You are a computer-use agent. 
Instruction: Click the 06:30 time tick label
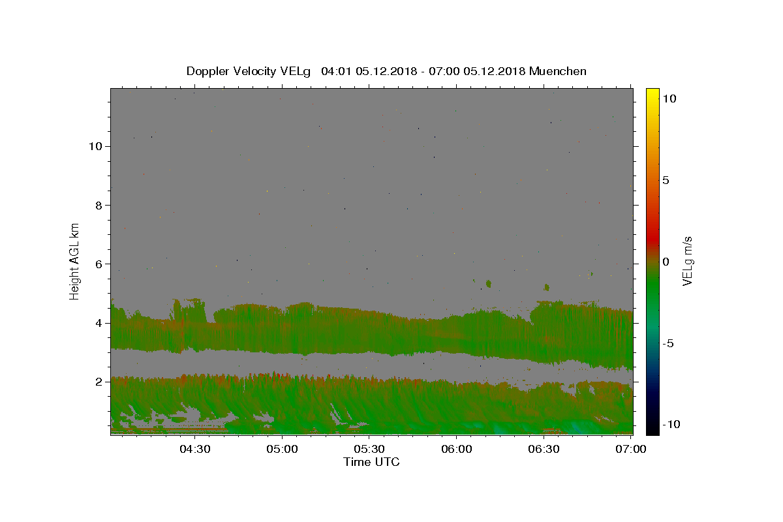click(544, 449)
